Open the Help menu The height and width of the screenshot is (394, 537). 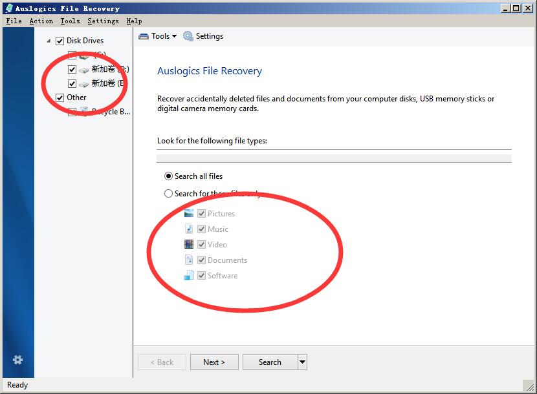(x=134, y=21)
